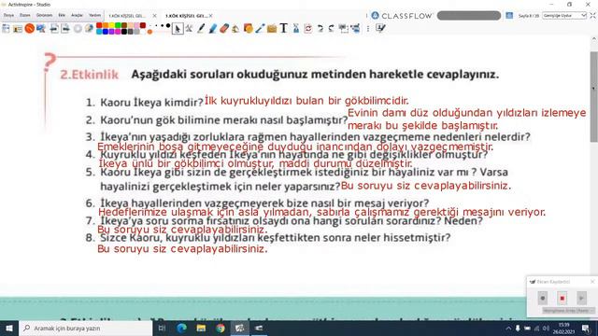
Task: Open the Görünüm menu
Action: (x=44, y=15)
